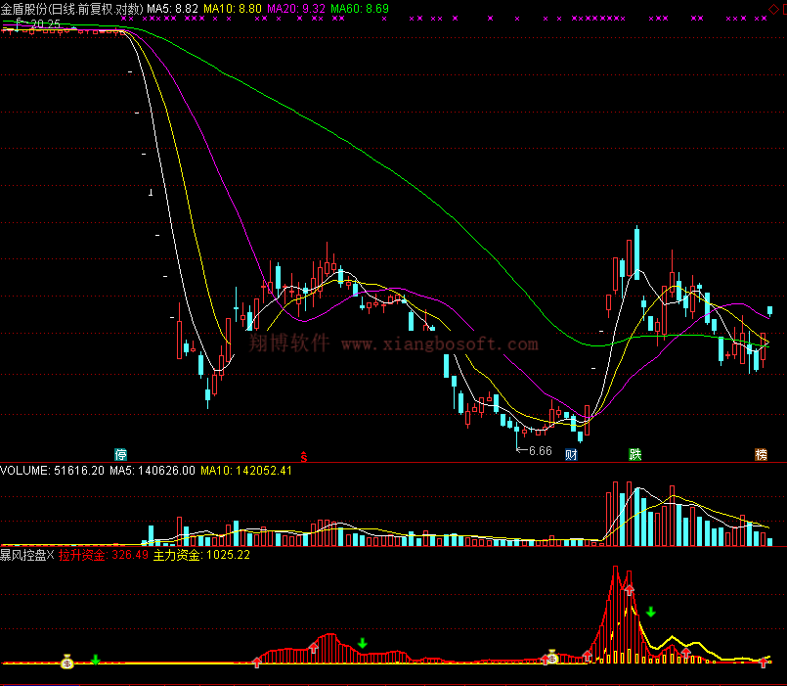Click the 6.66 low price label
The width and height of the screenshot is (787, 686).
540,451
